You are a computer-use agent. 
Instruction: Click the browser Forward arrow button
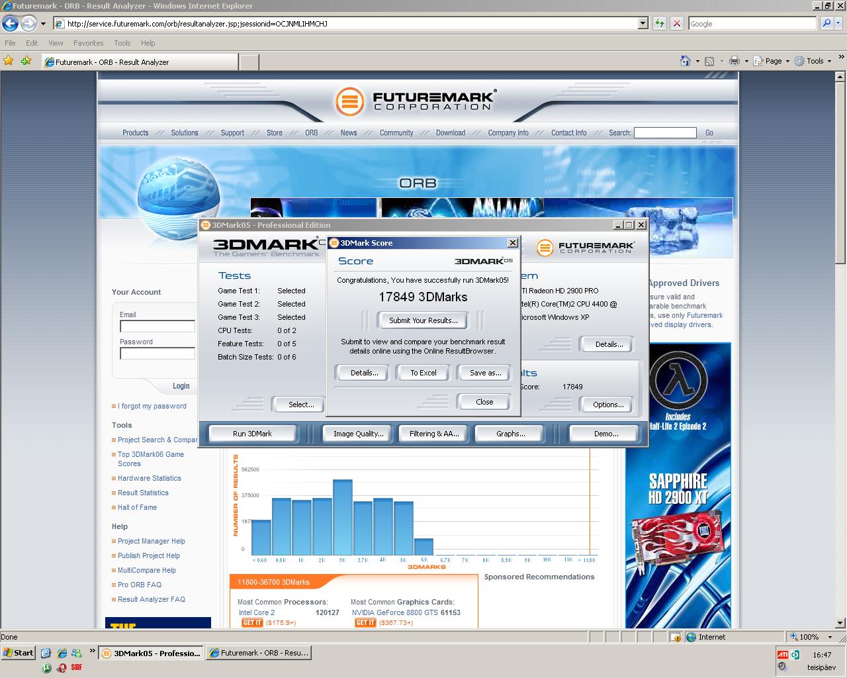click(28, 24)
